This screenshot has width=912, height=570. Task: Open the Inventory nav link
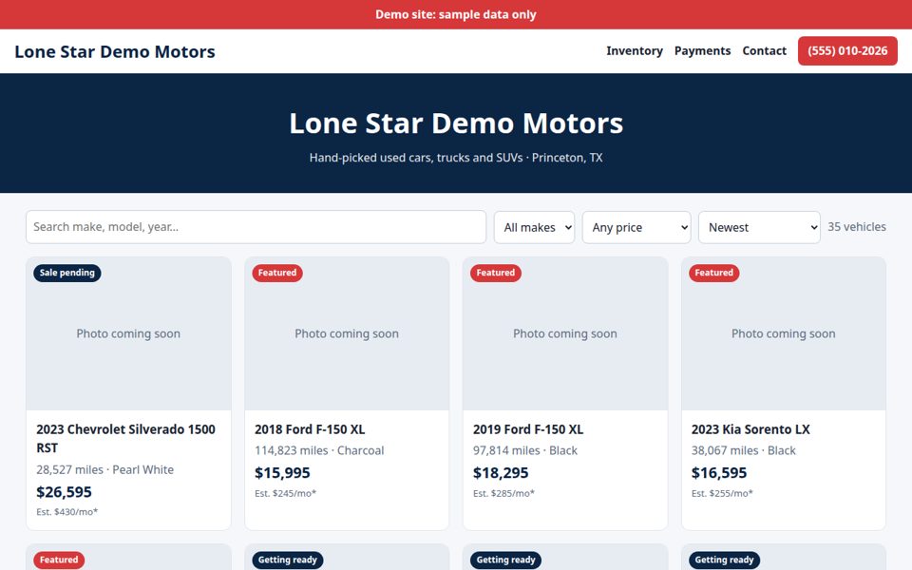(634, 51)
